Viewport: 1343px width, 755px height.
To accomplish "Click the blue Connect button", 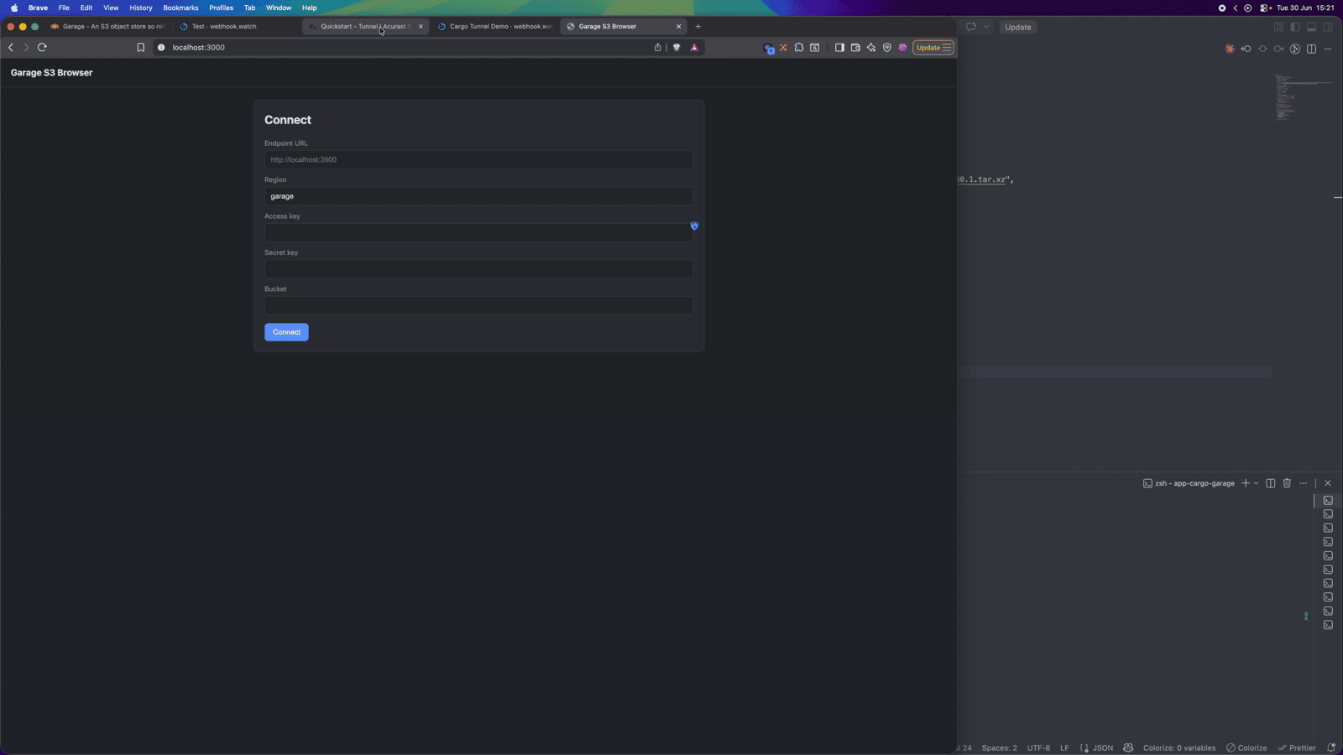I will pyautogui.click(x=286, y=332).
